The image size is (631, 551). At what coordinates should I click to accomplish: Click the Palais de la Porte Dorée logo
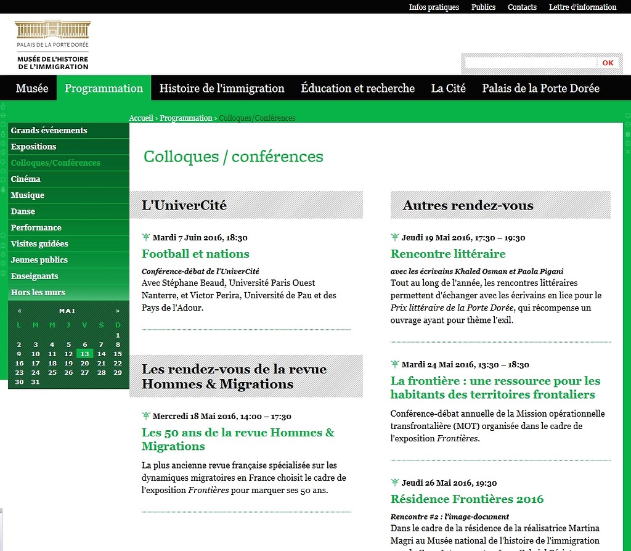click(53, 44)
